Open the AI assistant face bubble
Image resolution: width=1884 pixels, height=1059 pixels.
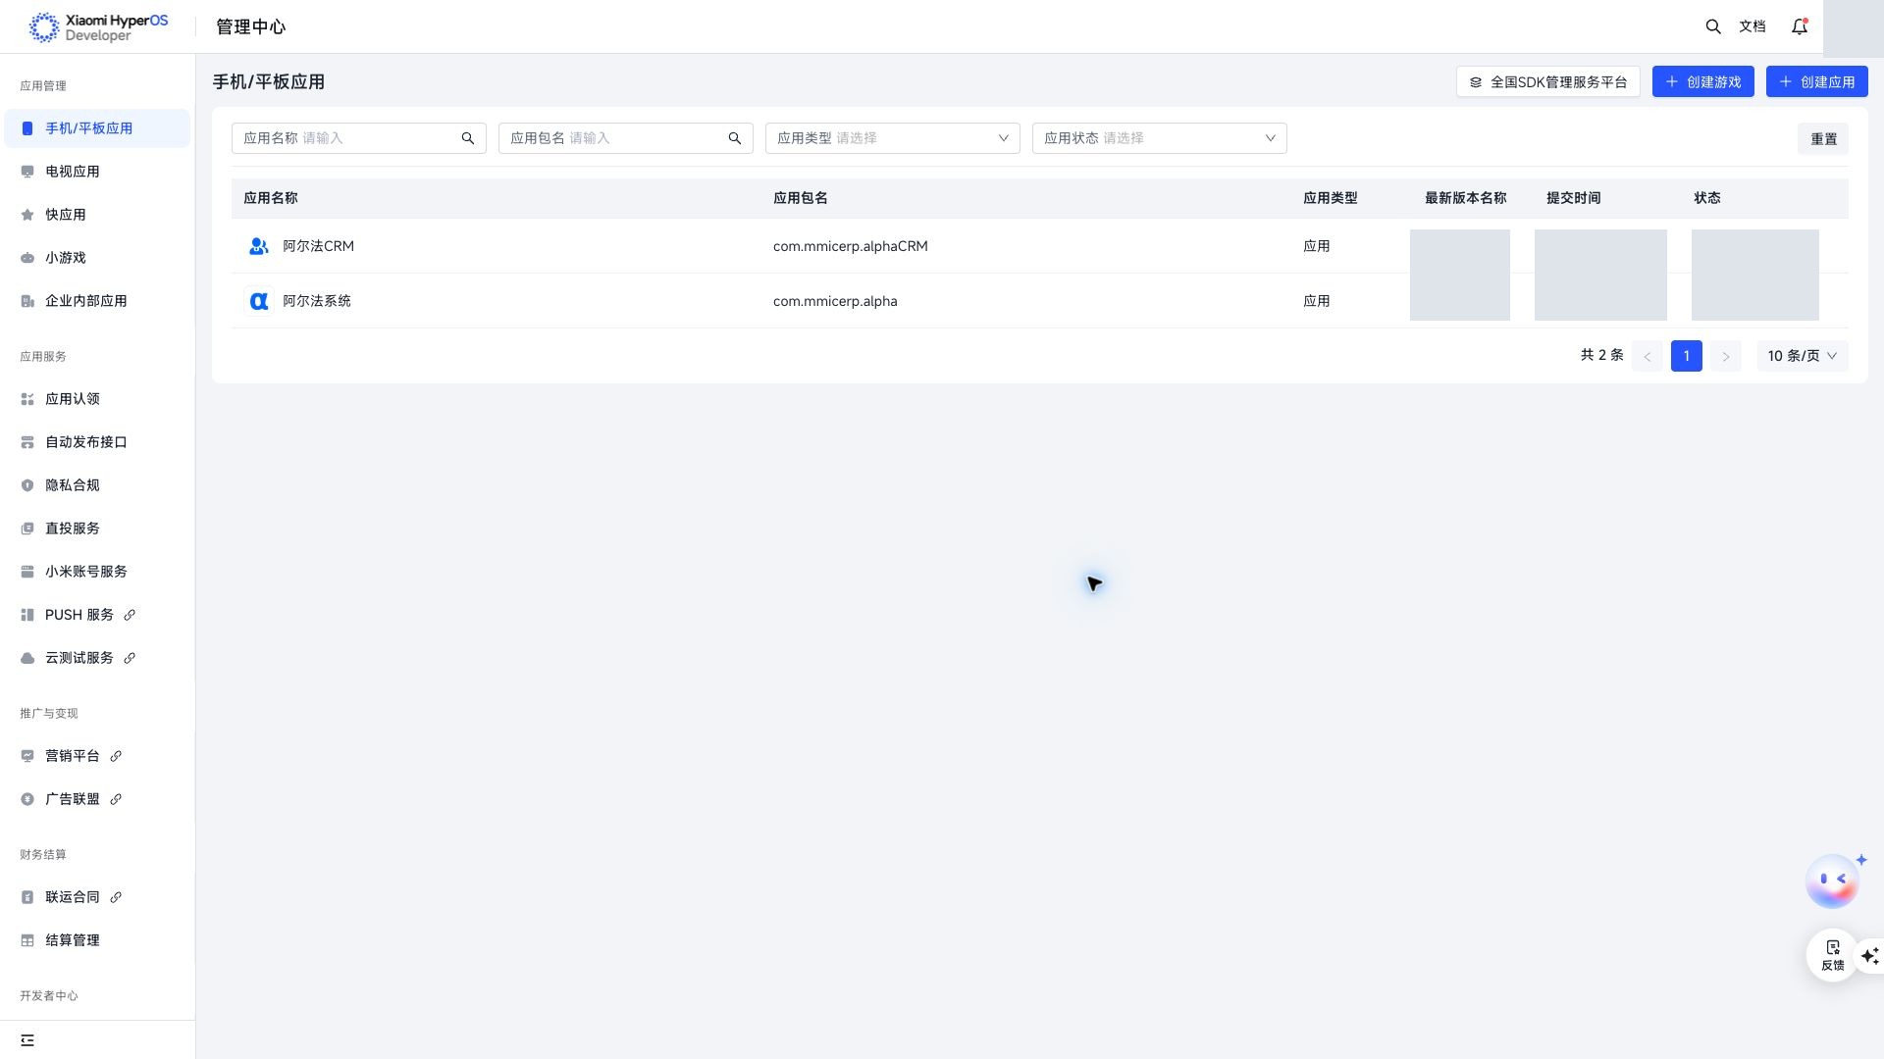point(1832,882)
